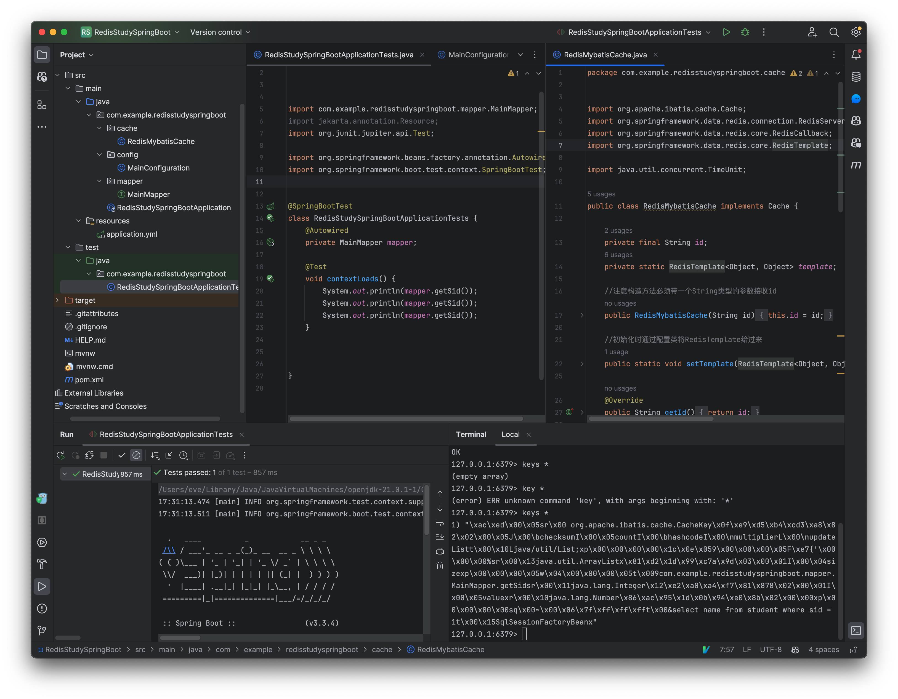Toggle scroll to end in console
This screenshot has height=699, width=898.
[440, 537]
